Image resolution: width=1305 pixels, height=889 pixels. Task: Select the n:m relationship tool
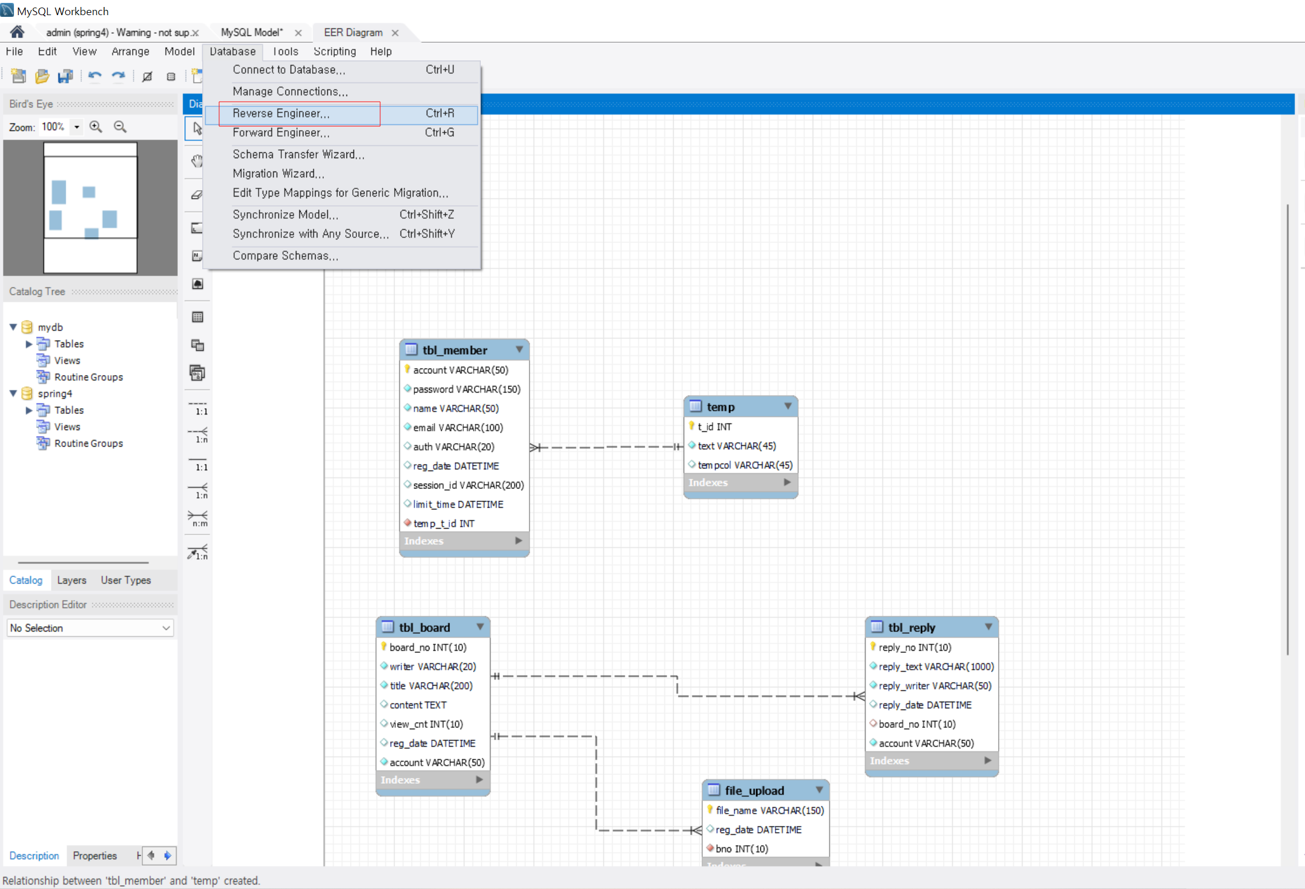[x=198, y=518]
